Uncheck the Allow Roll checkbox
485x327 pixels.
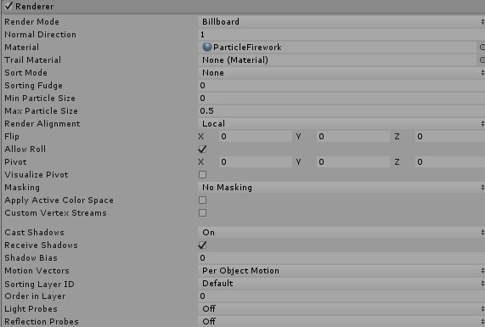pos(202,149)
